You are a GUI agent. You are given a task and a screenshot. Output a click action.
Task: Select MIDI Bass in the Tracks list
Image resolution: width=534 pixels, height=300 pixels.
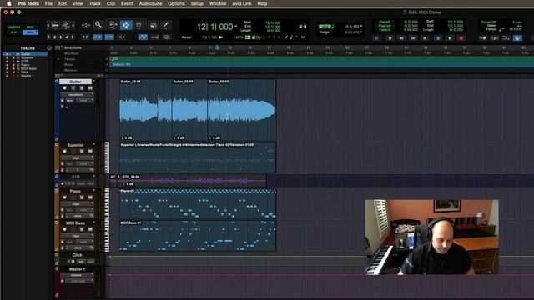28,68
